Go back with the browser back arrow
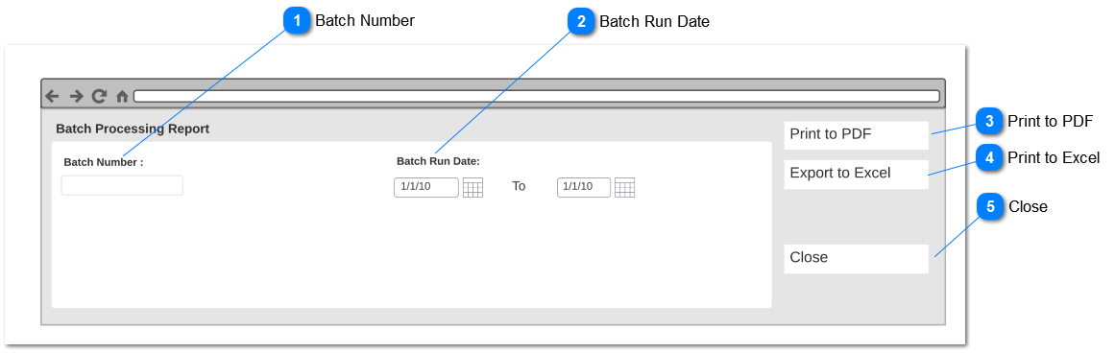The width and height of the screenshot is (1115, 353). (x=52, y=97)
